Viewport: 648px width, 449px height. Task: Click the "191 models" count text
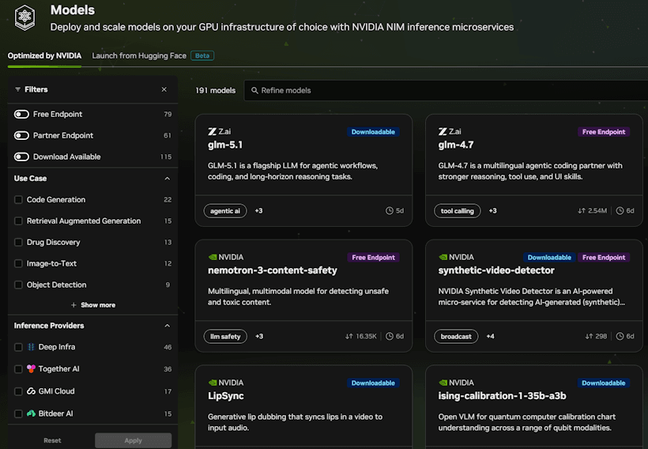[x=215, y=91]
